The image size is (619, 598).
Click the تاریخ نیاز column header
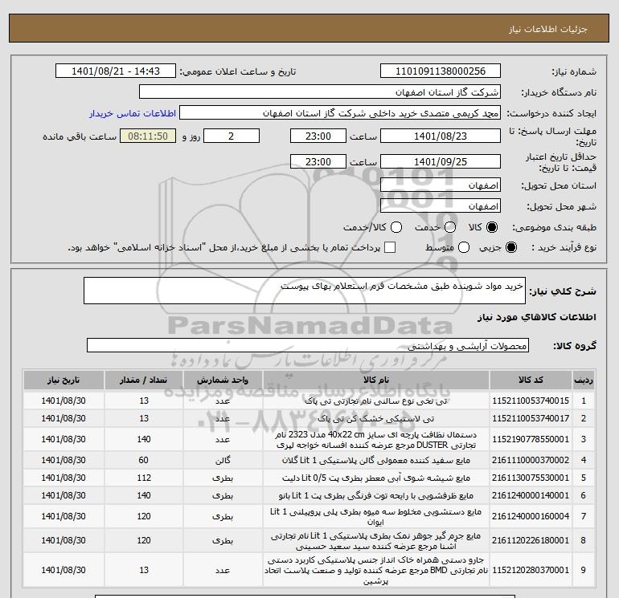tap(64, 380)
